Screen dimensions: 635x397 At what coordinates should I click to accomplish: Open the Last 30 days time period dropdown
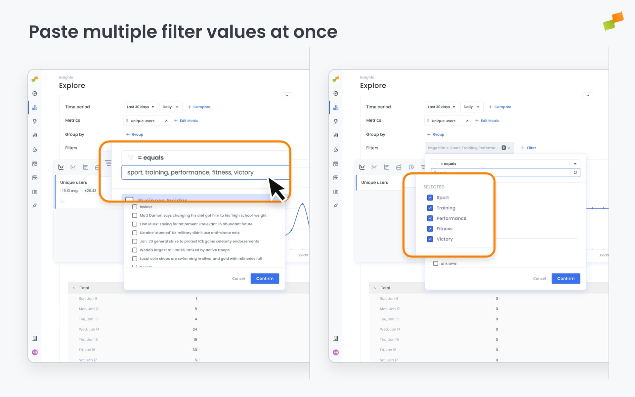441,107
